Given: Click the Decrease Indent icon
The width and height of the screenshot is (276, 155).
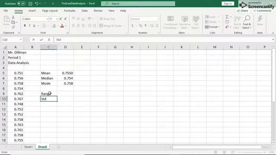Looking at the screenshot, I should click(x=90, y=26).
